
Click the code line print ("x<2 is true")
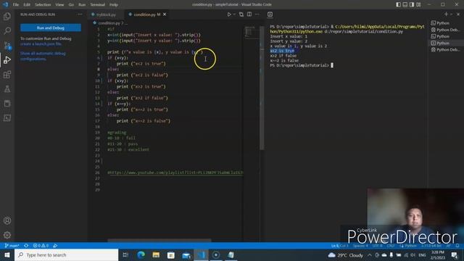[x=141, y=64]
